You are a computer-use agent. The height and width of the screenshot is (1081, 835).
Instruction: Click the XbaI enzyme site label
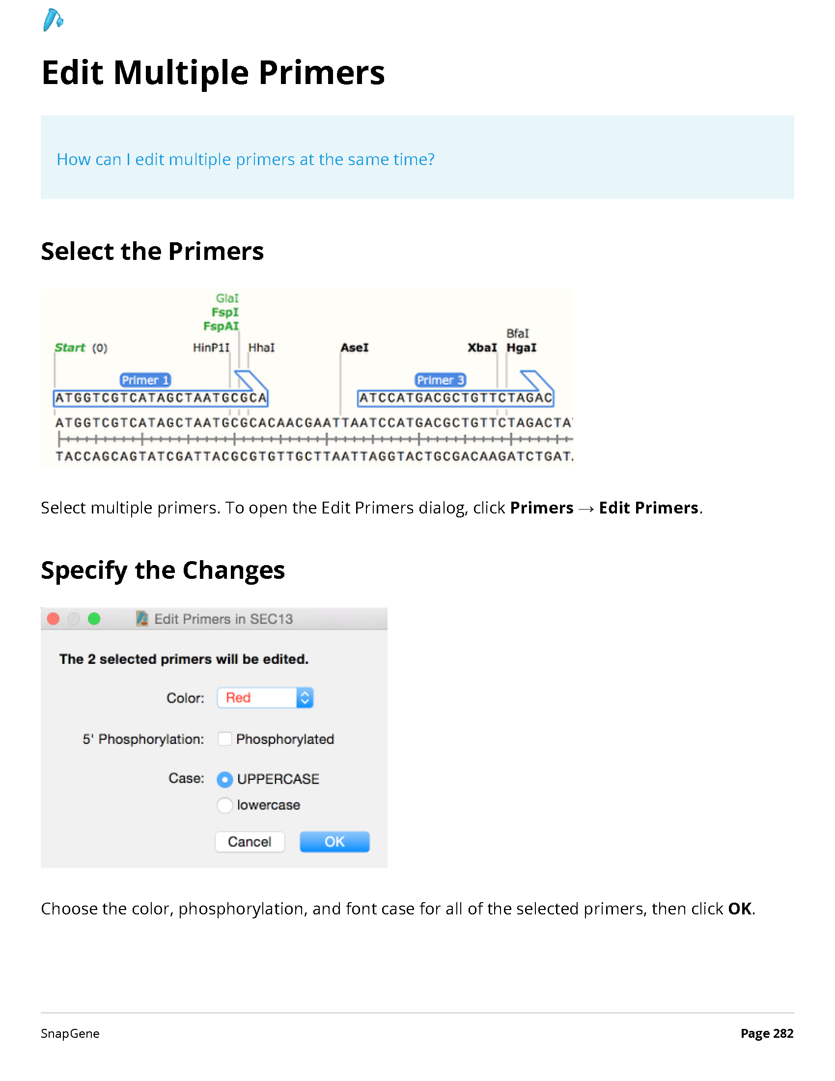coord(482,347)
